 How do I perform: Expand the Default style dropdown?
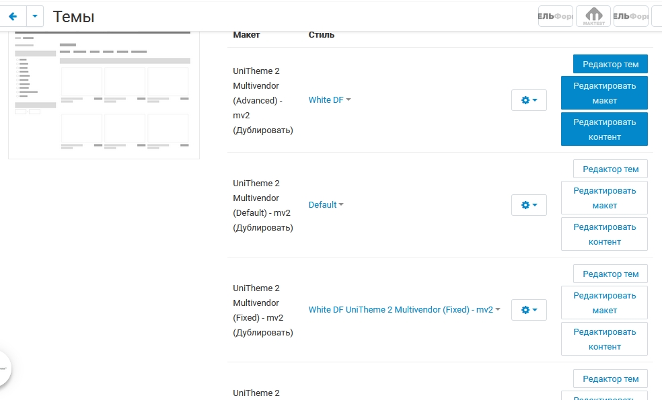326,205
